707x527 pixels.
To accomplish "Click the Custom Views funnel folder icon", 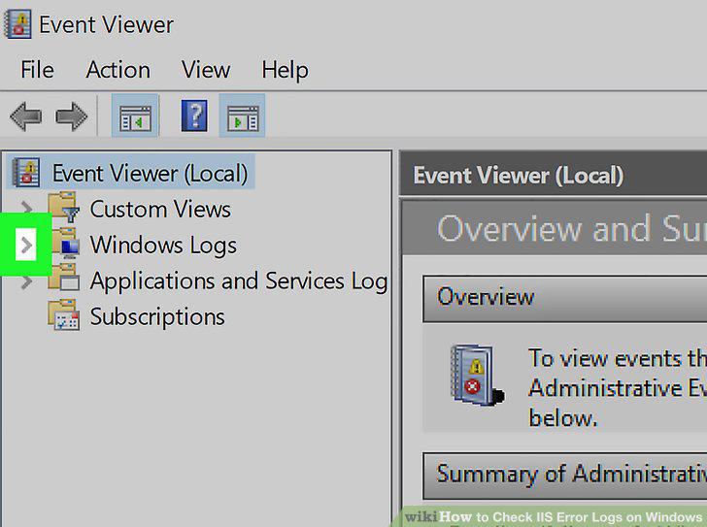I will 63,207.
